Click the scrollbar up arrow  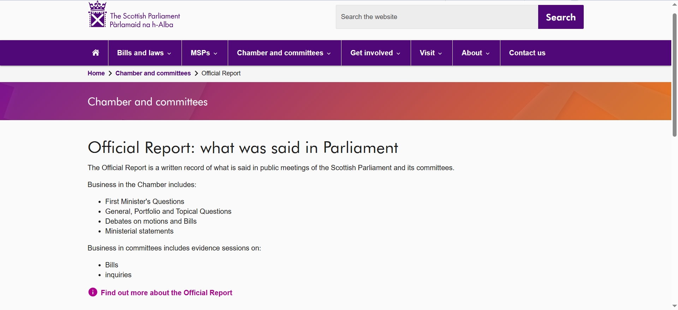click(x=674, y=4)
